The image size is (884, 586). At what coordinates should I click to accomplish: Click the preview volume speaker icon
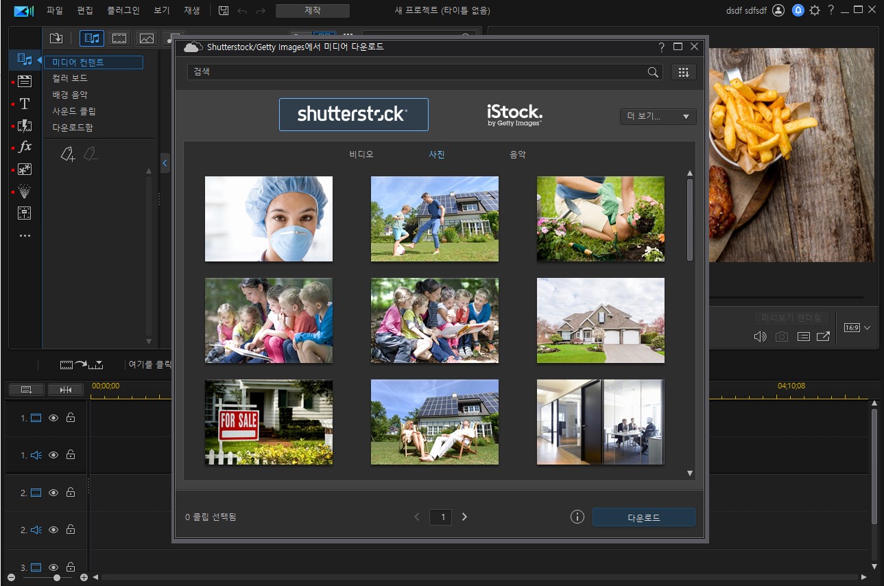tap(760, 336)
